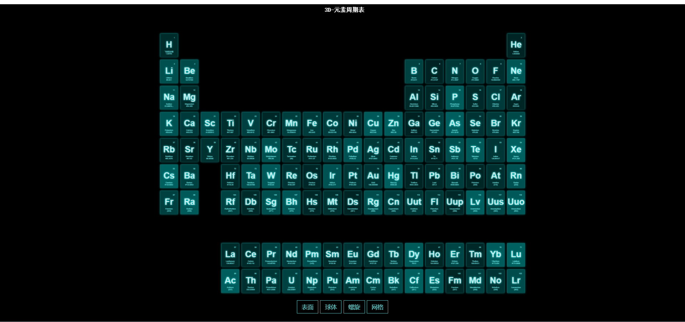Screen dimensions: 685x322
Task: Pick the Sodium (Na) tile
Action: pos(169,98)
